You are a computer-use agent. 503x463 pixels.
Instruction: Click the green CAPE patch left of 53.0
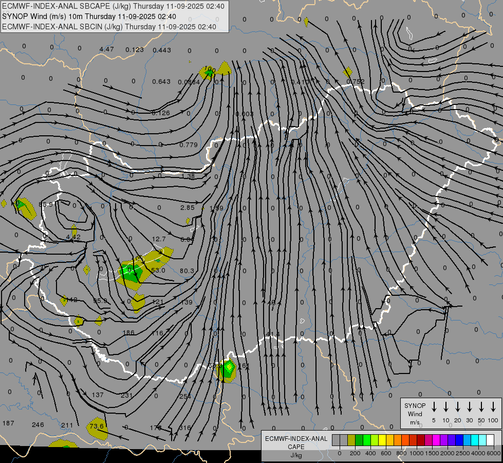click(131, 273)
